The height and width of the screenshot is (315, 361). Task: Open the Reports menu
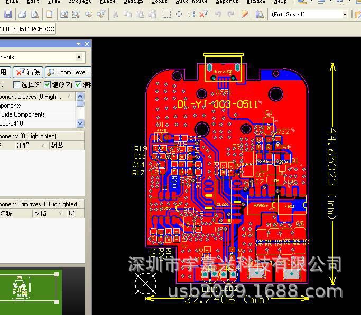(227, 2)
